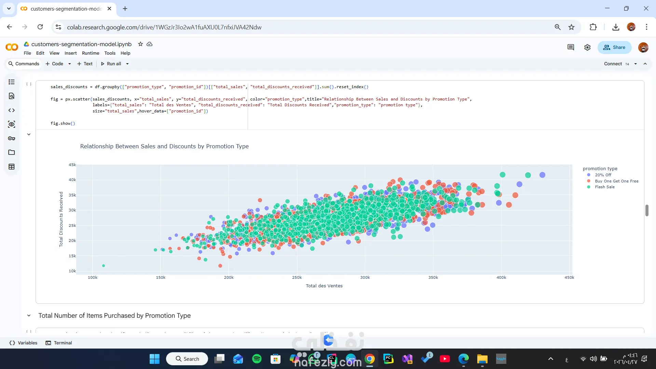Open the Run all options dropdown
The width and height of the screenshot is (656, 369).
click(127, 64)
